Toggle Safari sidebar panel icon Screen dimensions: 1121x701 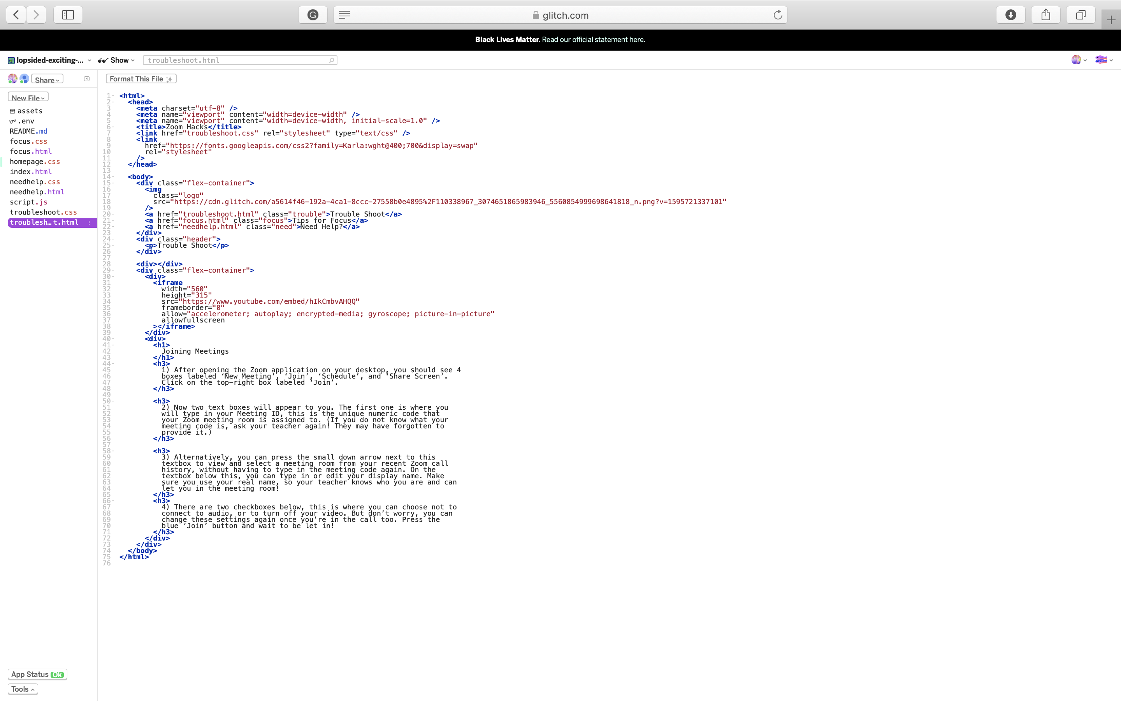(68, 15)
